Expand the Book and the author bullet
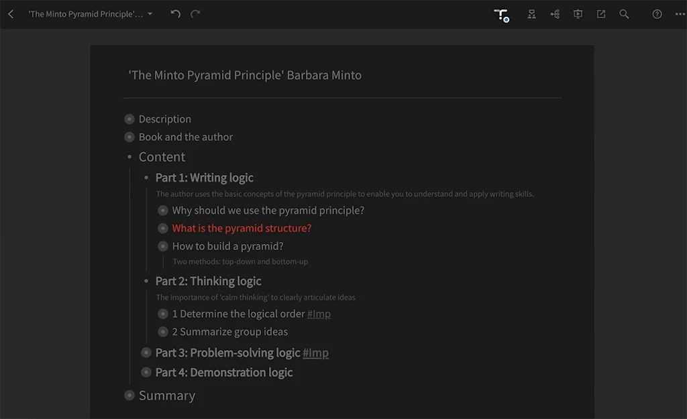 (129, 137)
